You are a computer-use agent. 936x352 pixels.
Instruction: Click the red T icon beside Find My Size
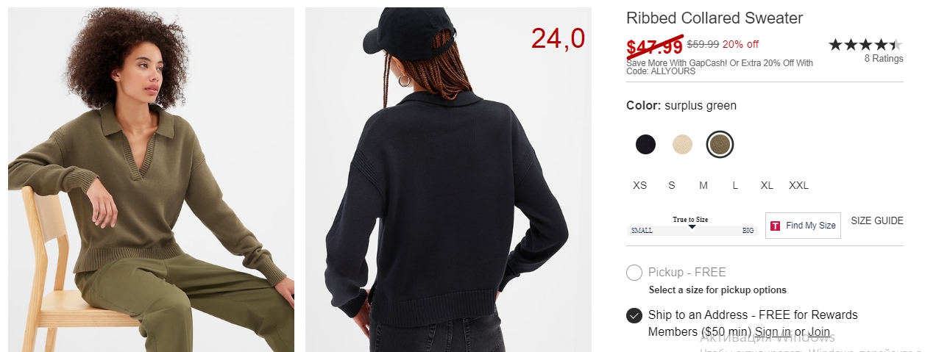click(x=775, y=226)
